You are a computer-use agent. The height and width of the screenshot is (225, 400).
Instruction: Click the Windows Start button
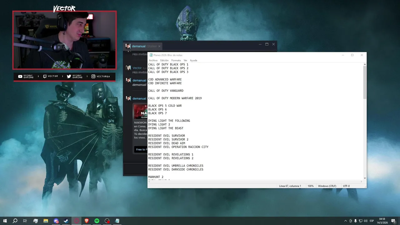[x=5, y=221]
